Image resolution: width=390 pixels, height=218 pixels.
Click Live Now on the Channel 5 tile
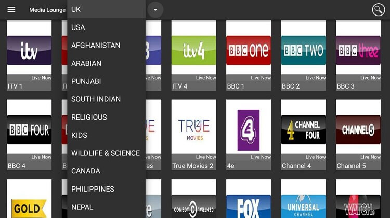(x=370, y=157)
